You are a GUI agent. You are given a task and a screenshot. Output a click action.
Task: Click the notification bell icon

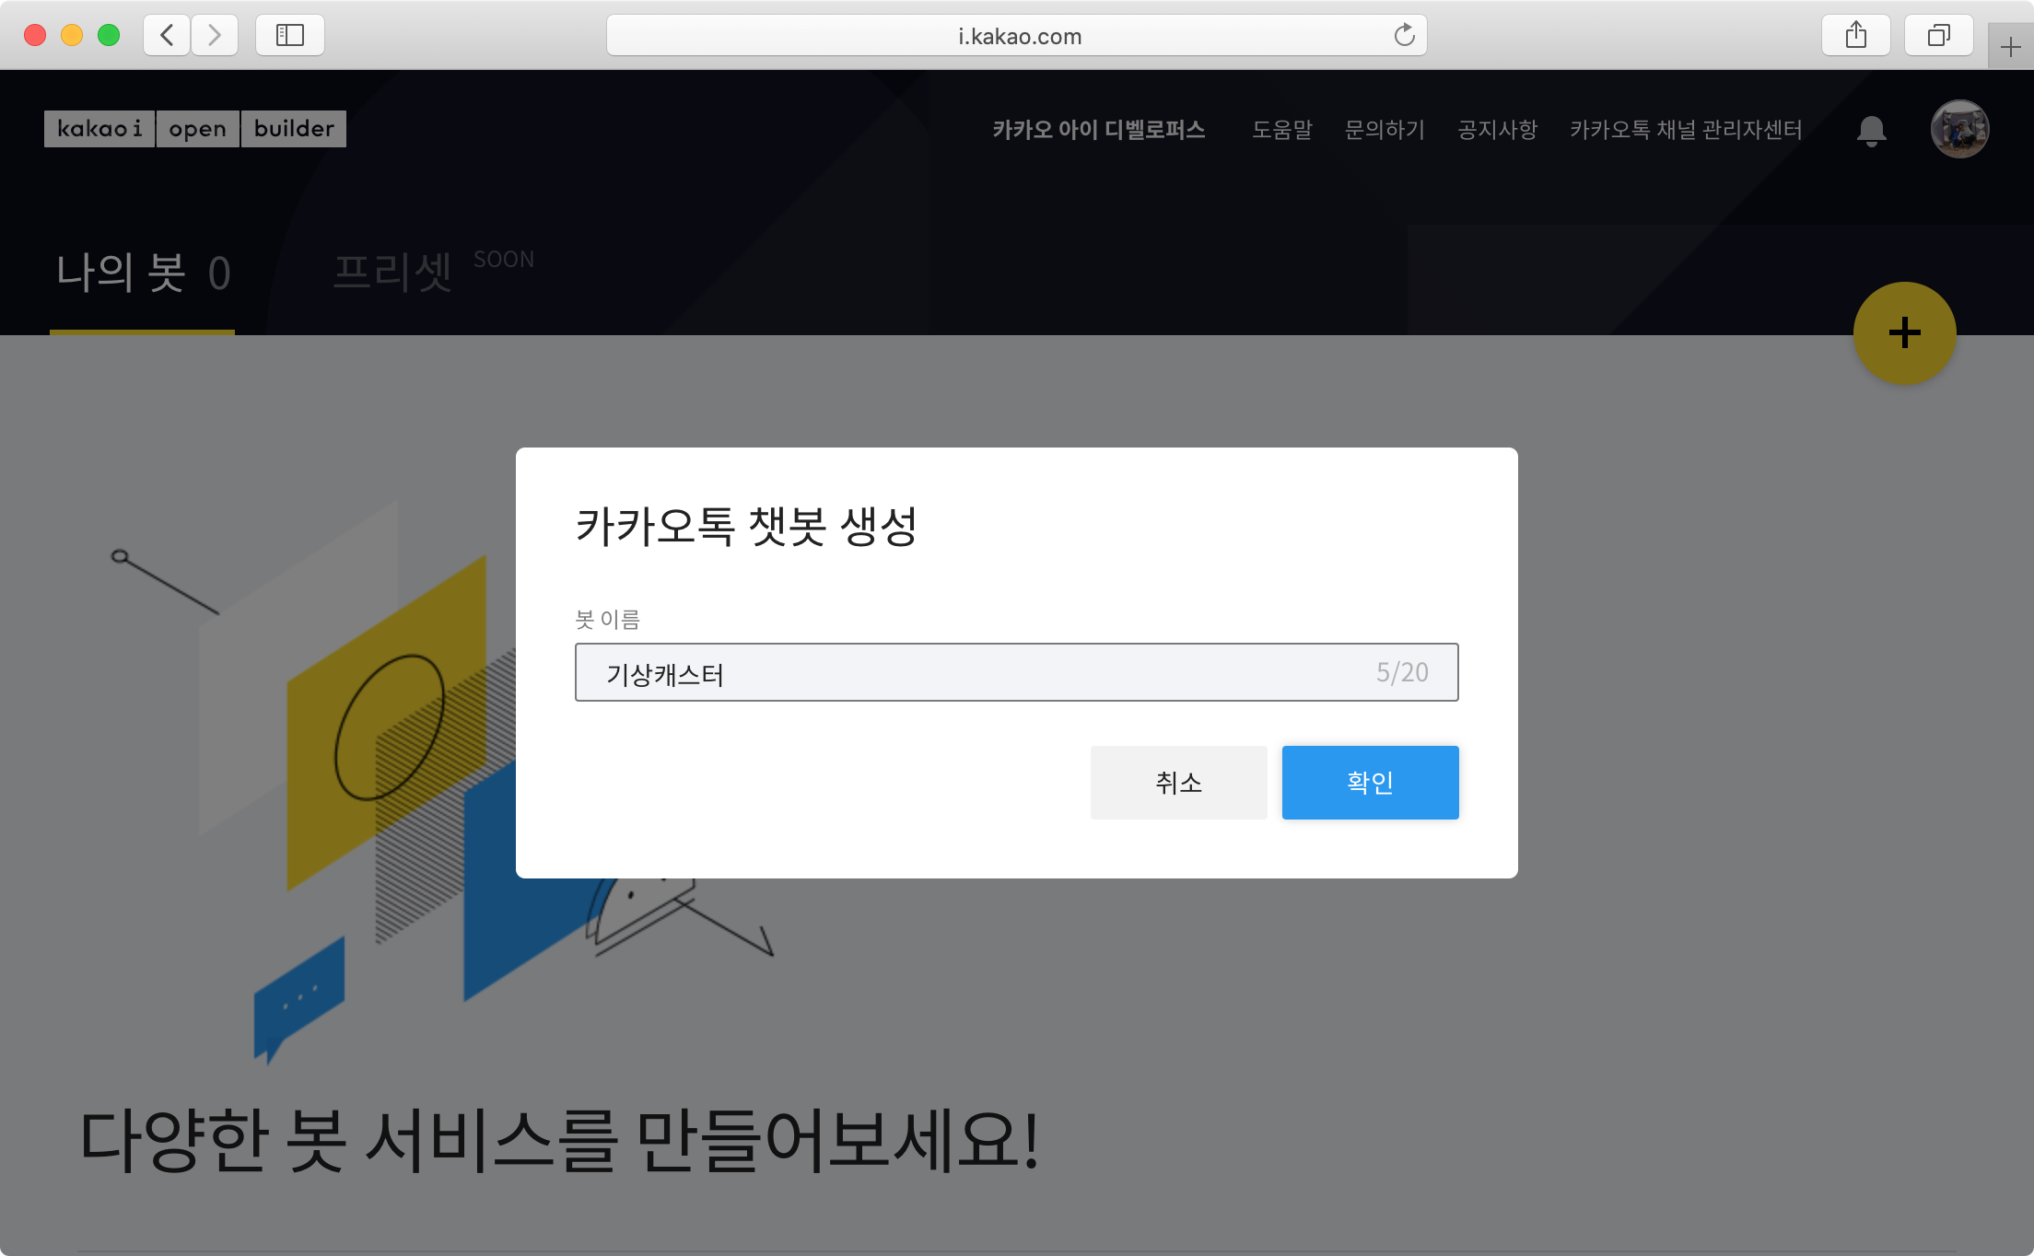pos(1871,130)
